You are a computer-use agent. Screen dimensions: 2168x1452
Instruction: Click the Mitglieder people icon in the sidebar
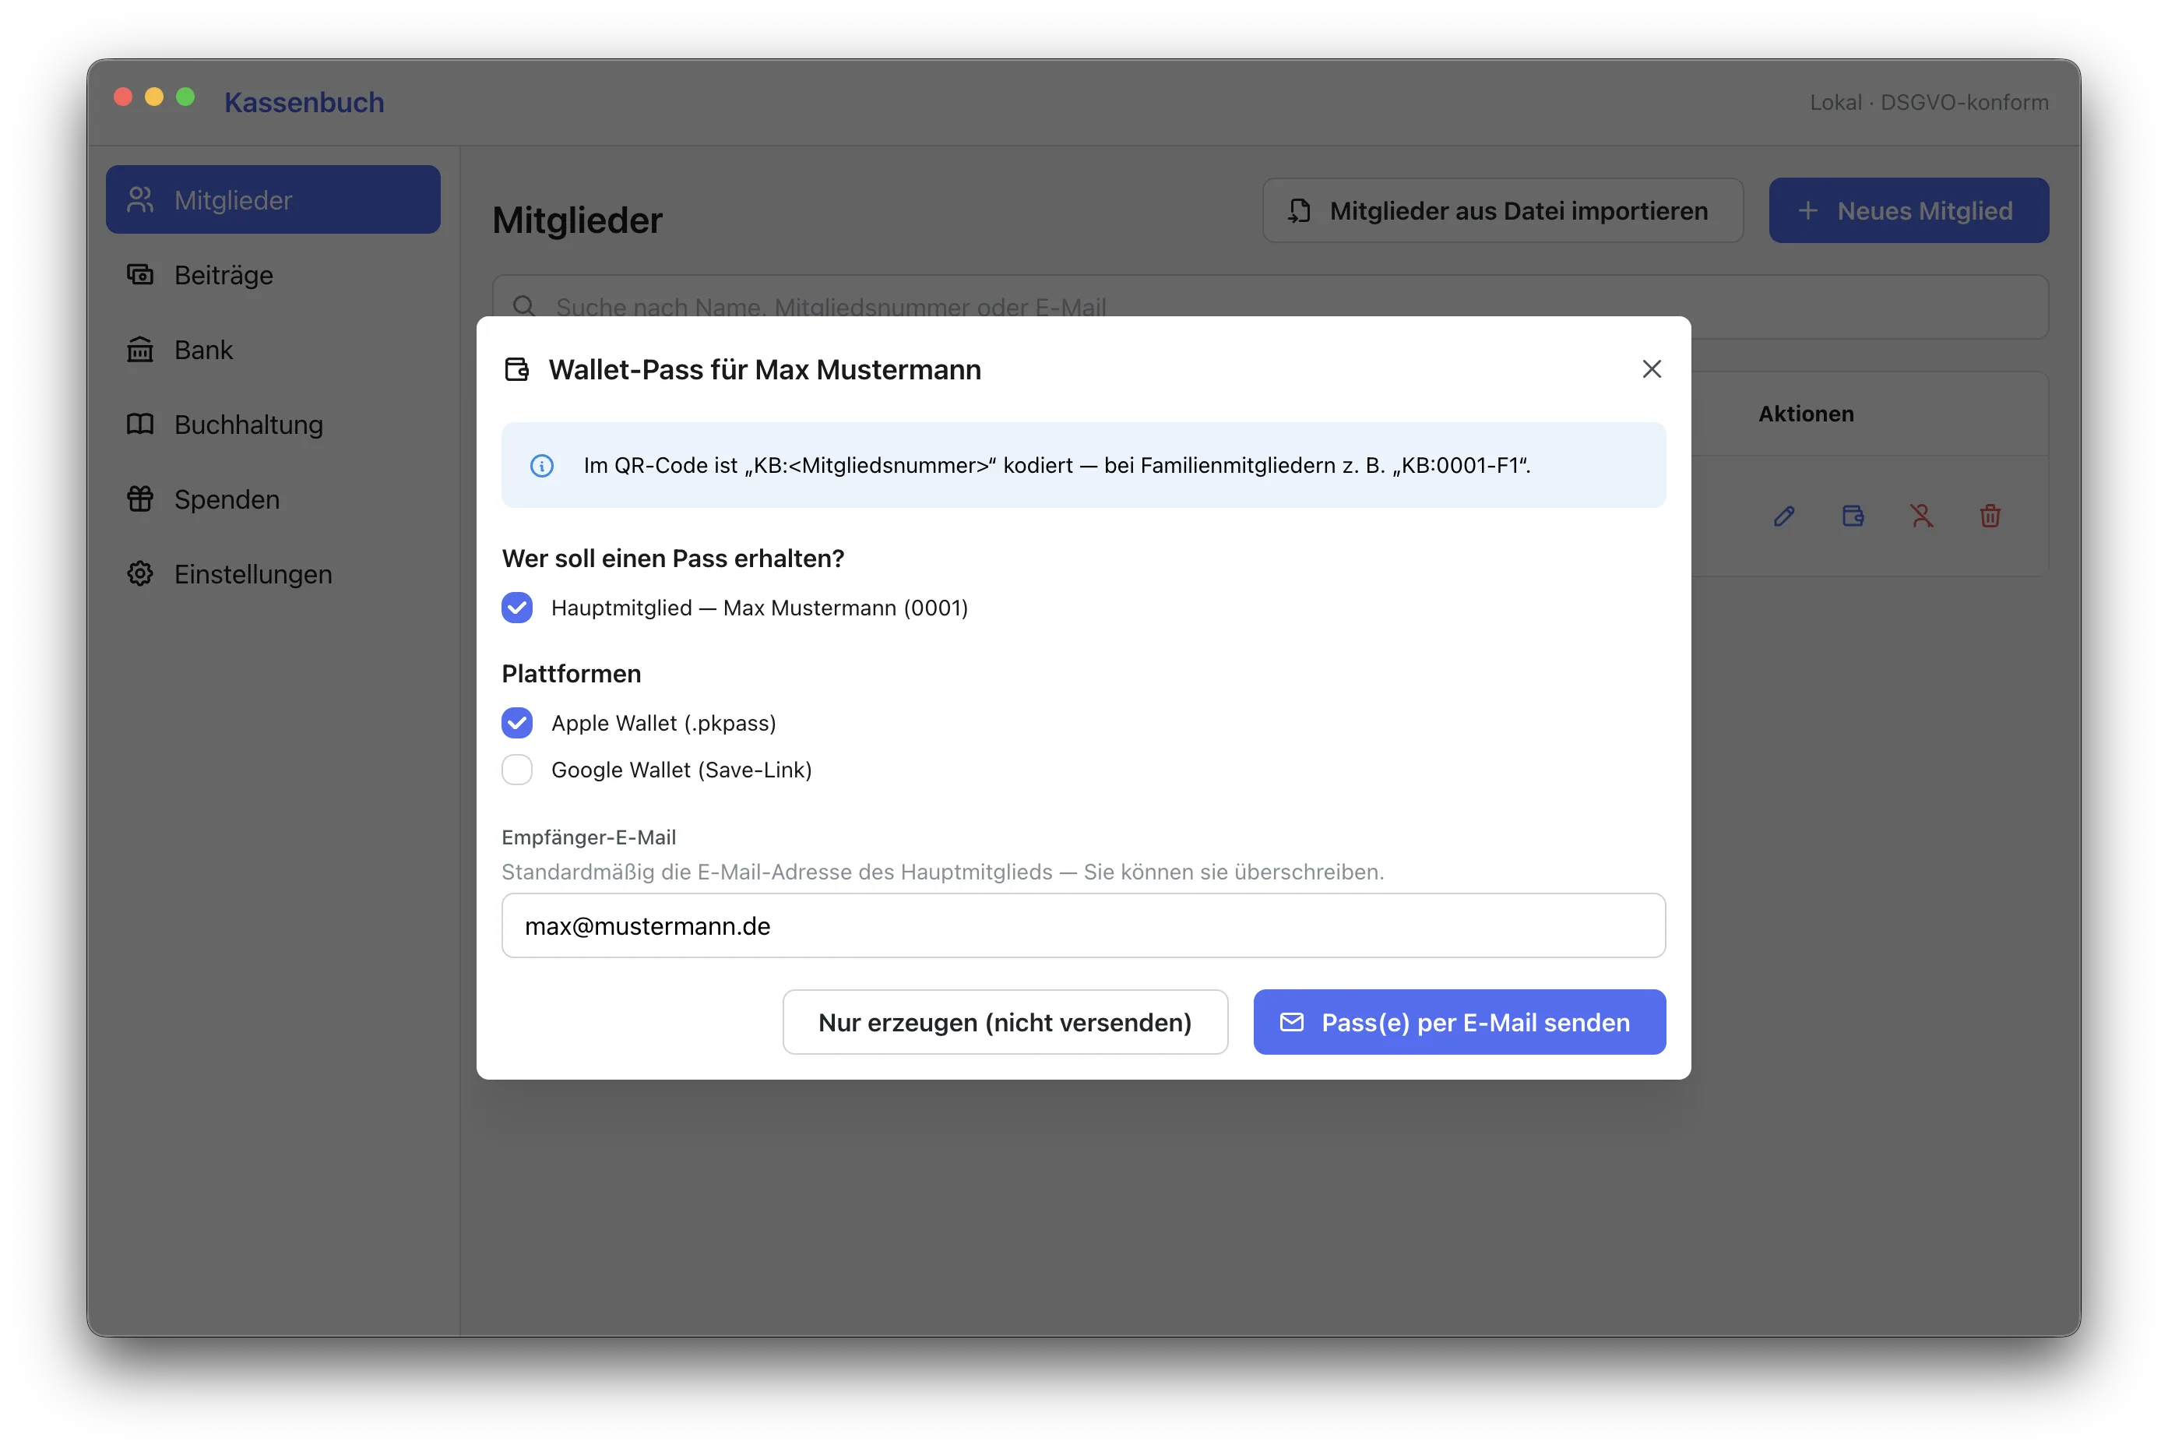coord(139,200)
